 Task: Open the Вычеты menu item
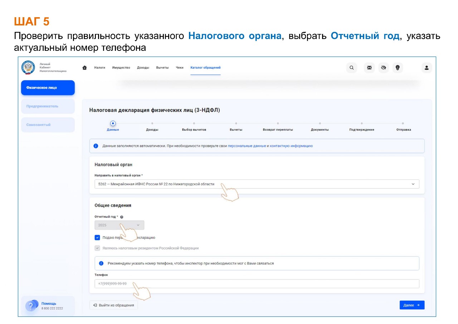pos(162,68)
